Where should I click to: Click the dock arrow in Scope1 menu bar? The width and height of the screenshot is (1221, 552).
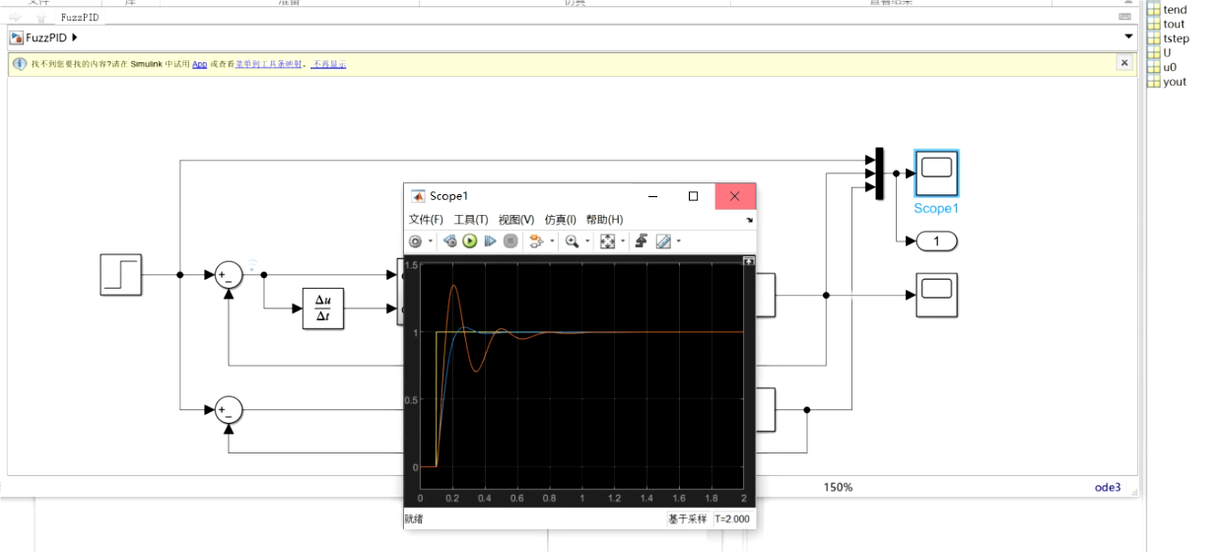(x=749, y=220)
